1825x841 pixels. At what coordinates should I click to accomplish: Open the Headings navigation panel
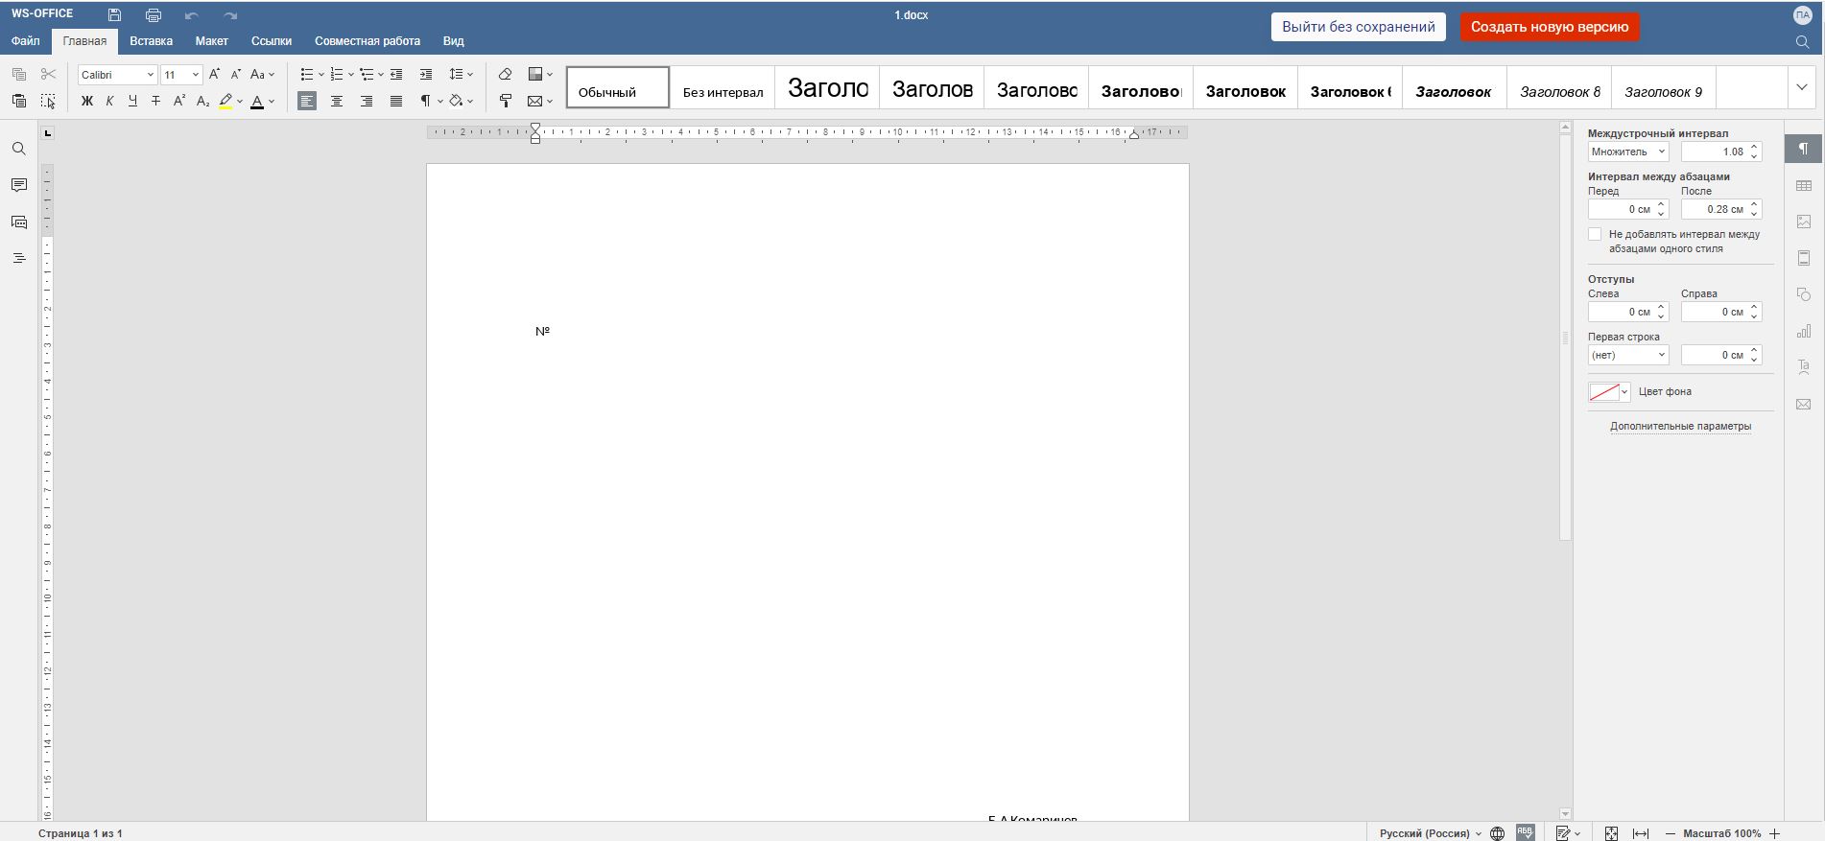coord(18,258)
